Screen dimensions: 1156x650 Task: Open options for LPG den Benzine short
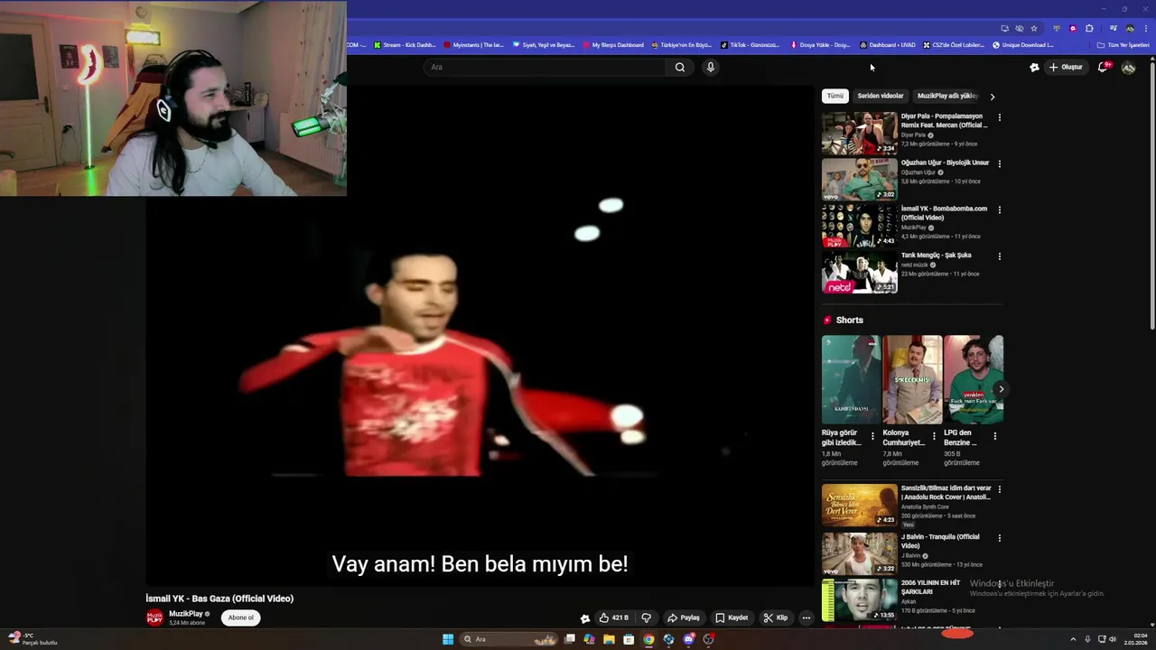[995, 436]
